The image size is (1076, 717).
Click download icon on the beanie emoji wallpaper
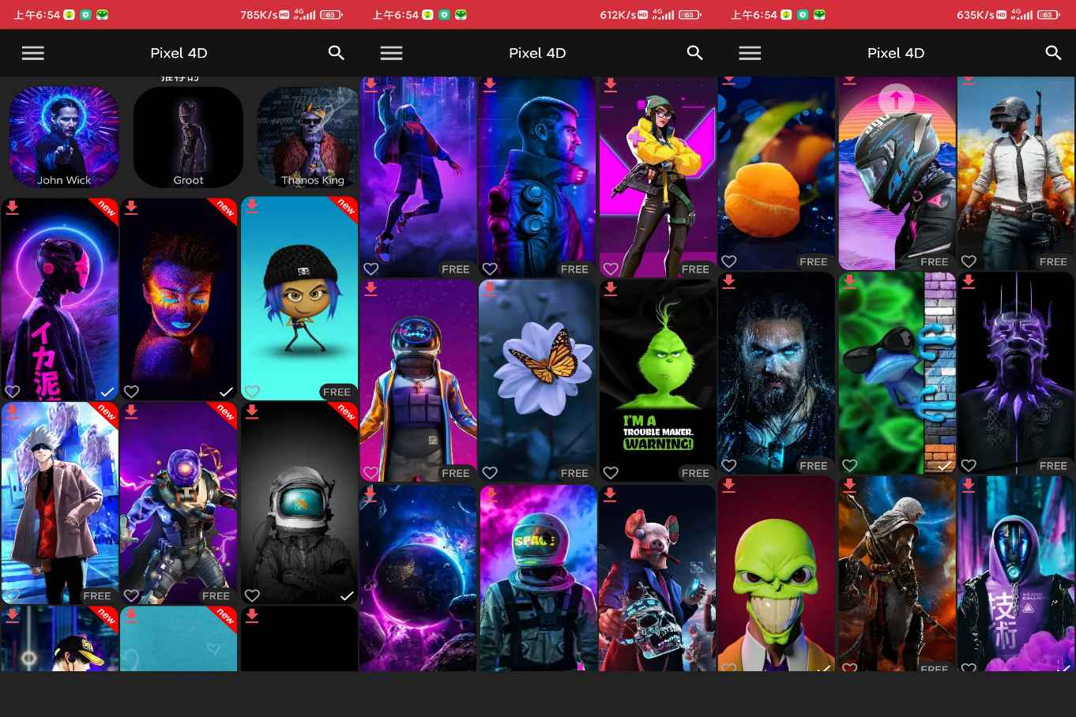pyautogui.click(x=252, y=207)
